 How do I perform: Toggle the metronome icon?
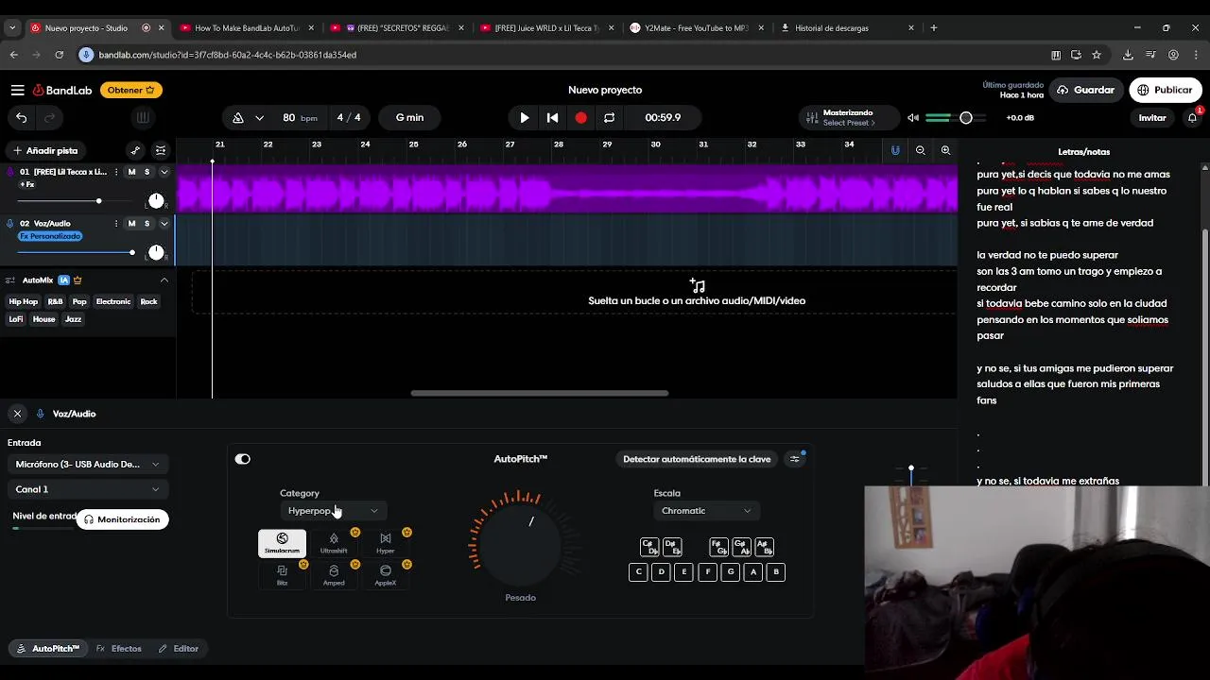238,118
